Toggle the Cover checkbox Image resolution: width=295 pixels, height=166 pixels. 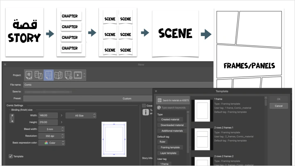[144, 106]
